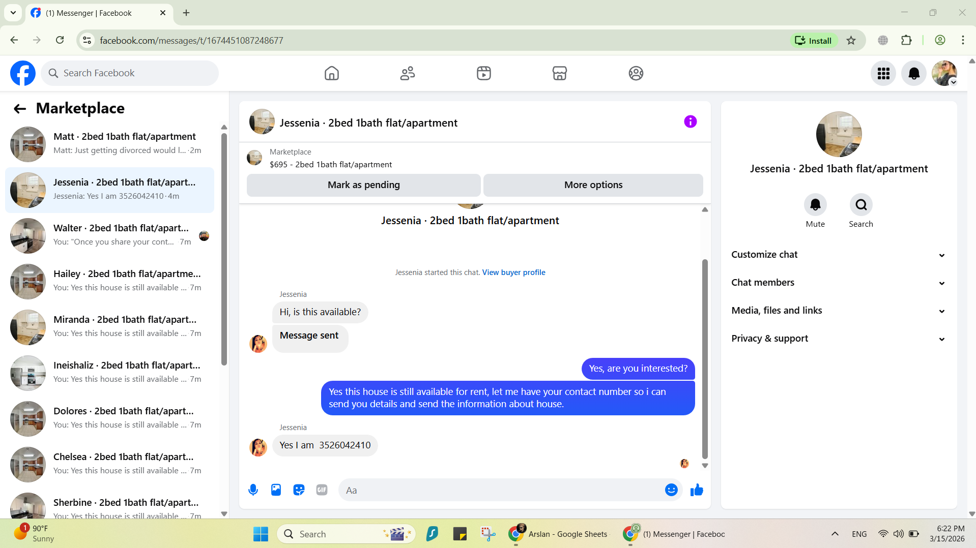Install the Facebook web app
Screen dimensions: 976x548
click(813, 40)
